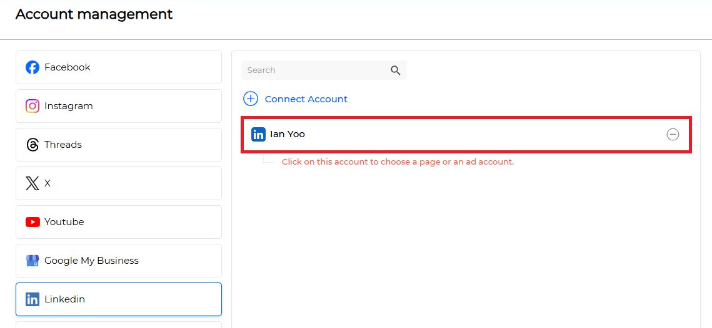The height and width of the screenshot is (328, 712).
Task: Click the Facebook logo icon
Action: click(33, 67)
